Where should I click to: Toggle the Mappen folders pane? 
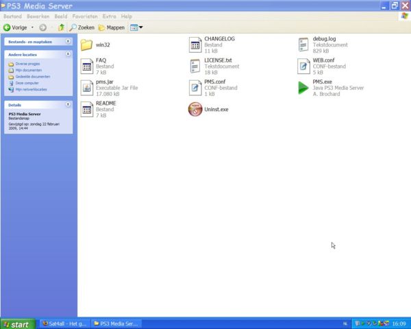pos(112,27)
